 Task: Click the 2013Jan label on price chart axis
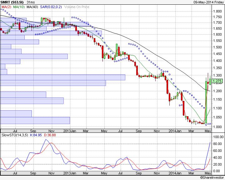point(70,131)
